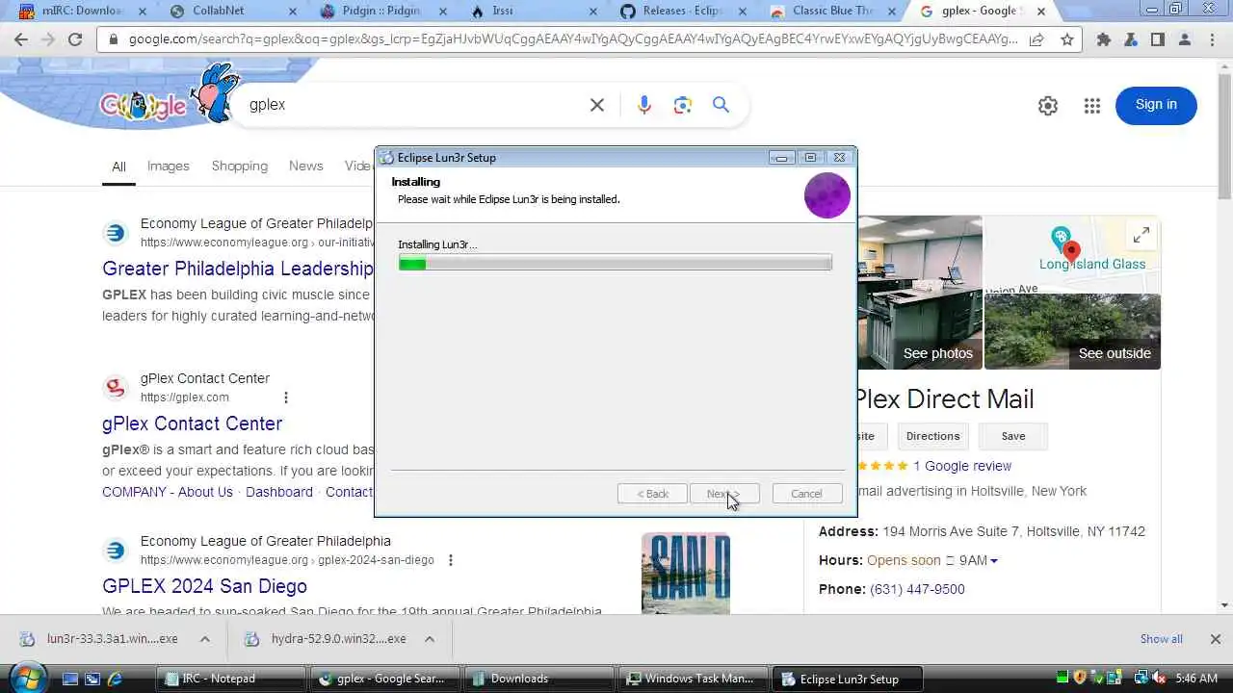Switch to the CollabNet tab
This screenshot has height=693, width=1233.
232,12
